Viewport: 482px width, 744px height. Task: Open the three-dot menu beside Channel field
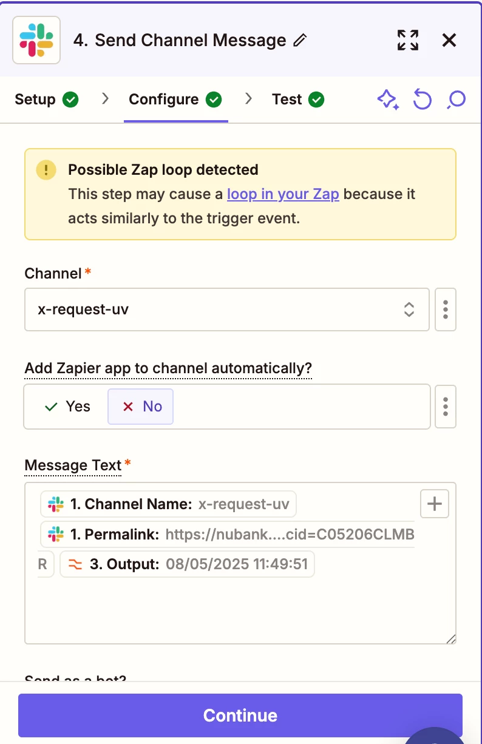click(x=446, y=309)
